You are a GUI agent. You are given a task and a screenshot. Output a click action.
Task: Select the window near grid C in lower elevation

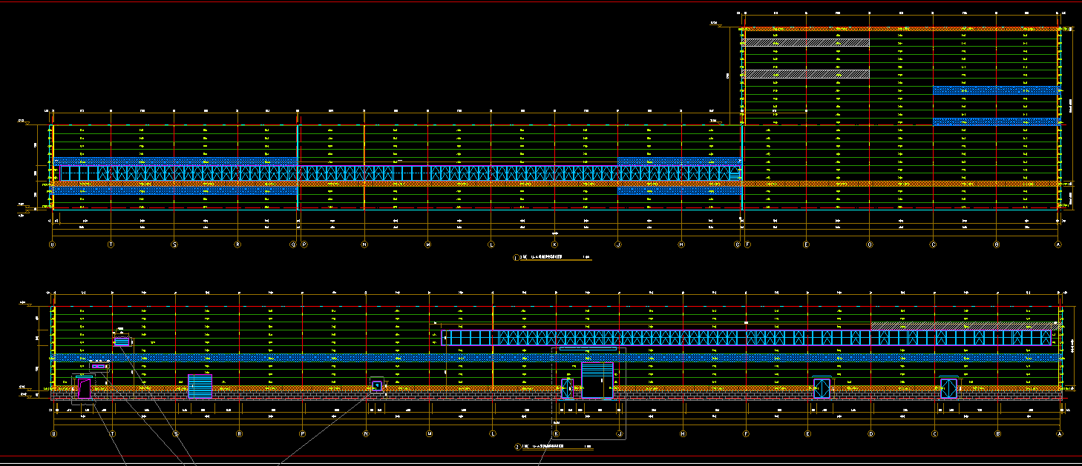[948, 388]
